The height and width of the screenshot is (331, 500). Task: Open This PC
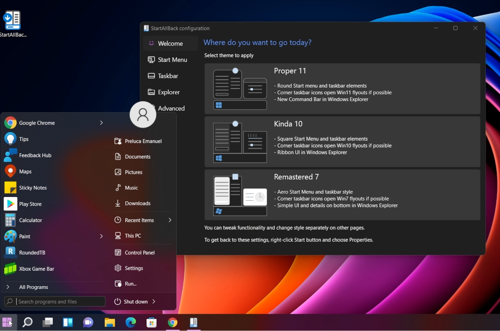132,235
